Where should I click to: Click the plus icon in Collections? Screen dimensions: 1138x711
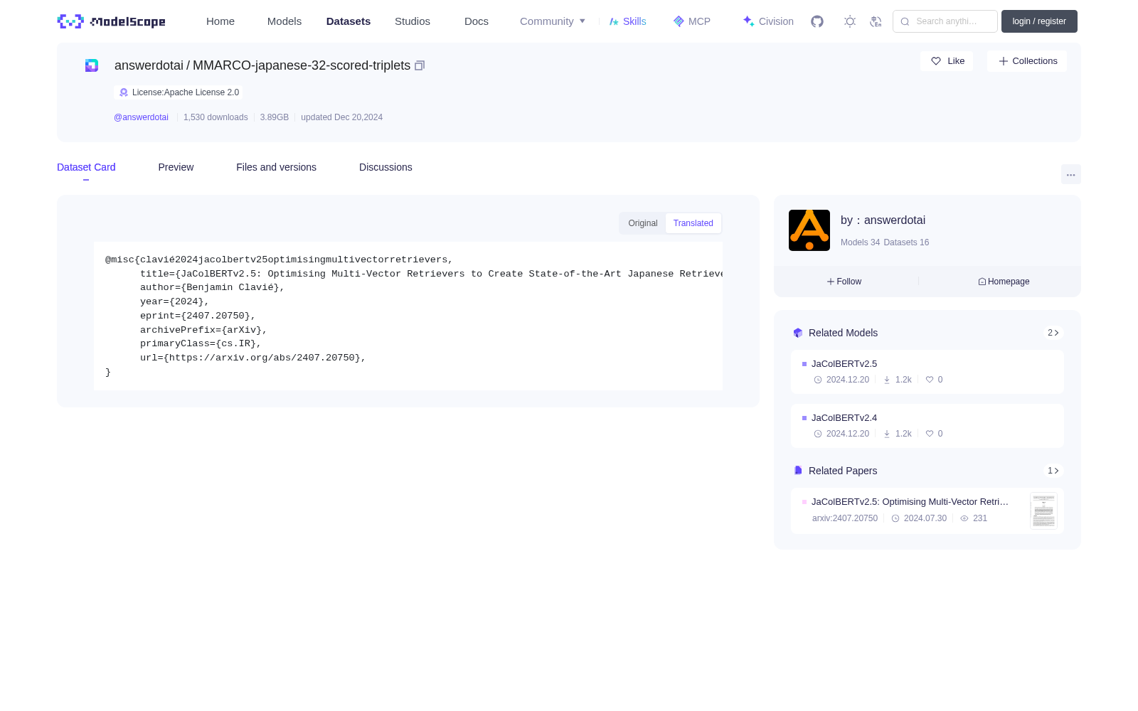[1004, 61]
